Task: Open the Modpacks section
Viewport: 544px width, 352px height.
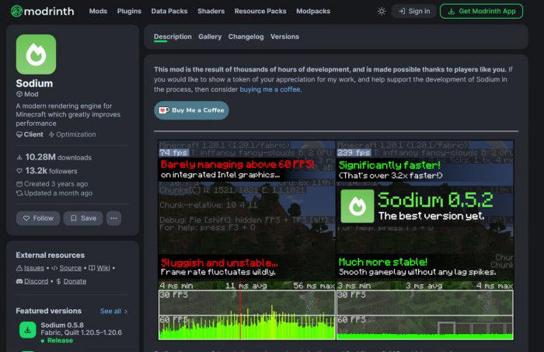Action: point(313,11)
